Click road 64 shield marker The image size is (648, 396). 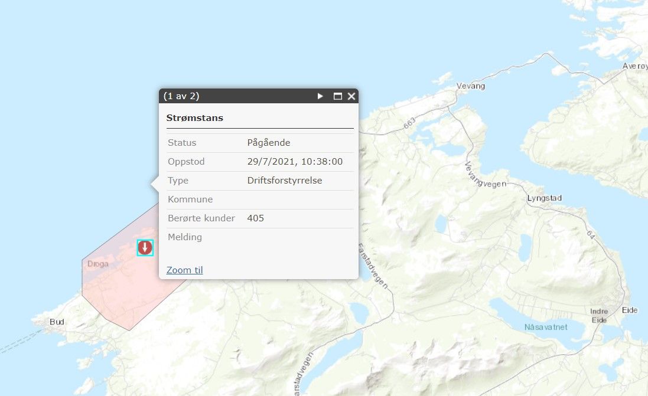tap(591, 235)
